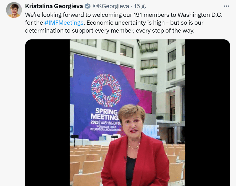The width and height of the screenshot is (236, 186).
Task: Click the tweet's last line about determination
Action: point(110,30)
